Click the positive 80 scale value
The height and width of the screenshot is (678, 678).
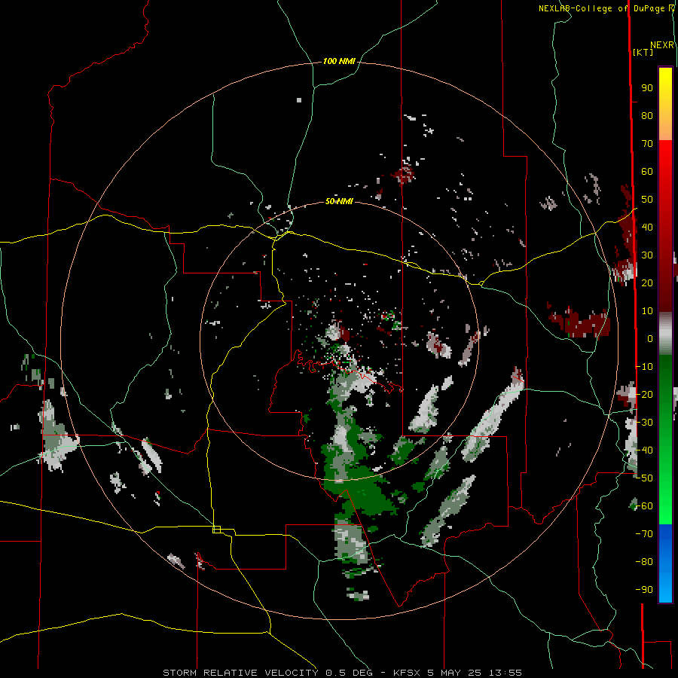click(647, 116)
